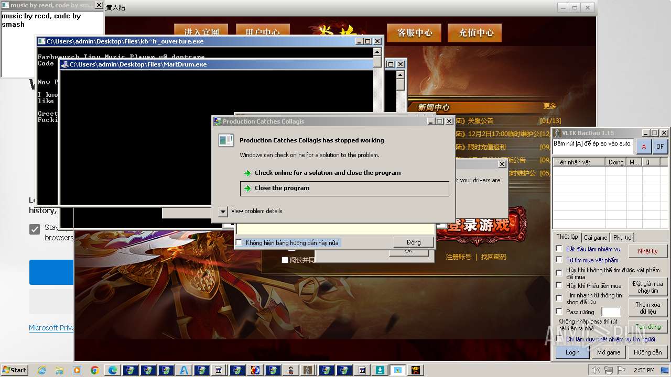Screen dimensions: 671x377
Task: Check 'Không hiện bảng hướng dẫn này nữa'
Action: click(239, 242)
